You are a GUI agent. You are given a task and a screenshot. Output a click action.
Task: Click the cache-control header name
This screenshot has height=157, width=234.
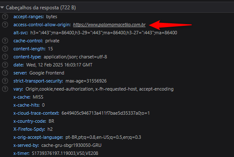coord(28,41)
